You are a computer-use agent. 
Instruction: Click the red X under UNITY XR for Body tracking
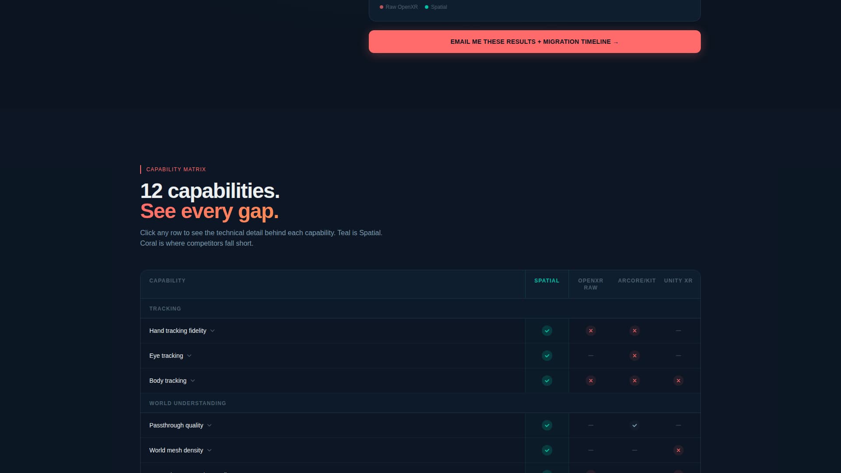(678, 381)
